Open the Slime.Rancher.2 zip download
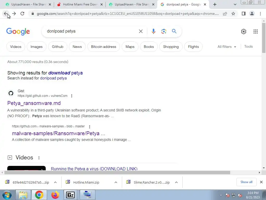This screenshot has width=266, height=200. point(151,182)
